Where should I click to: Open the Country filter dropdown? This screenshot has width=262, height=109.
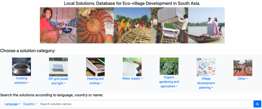30,104
